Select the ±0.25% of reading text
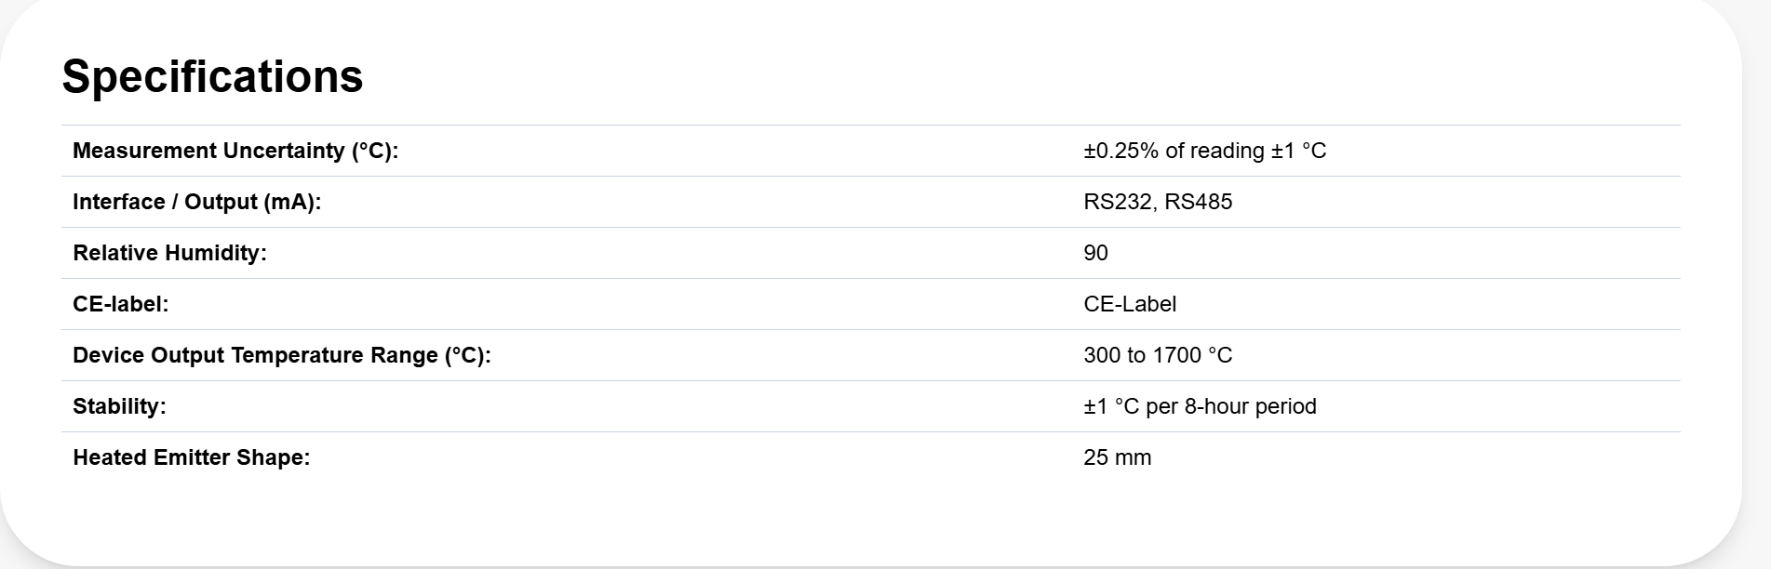1771x569 pixels. coord(1174,151)
